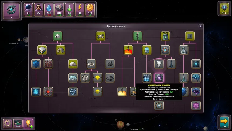The height and width of the screenshot is (131, 232).
Task: Select the red hexagon mesh technology
Action: pyautogui.click(x=48, y=64)
